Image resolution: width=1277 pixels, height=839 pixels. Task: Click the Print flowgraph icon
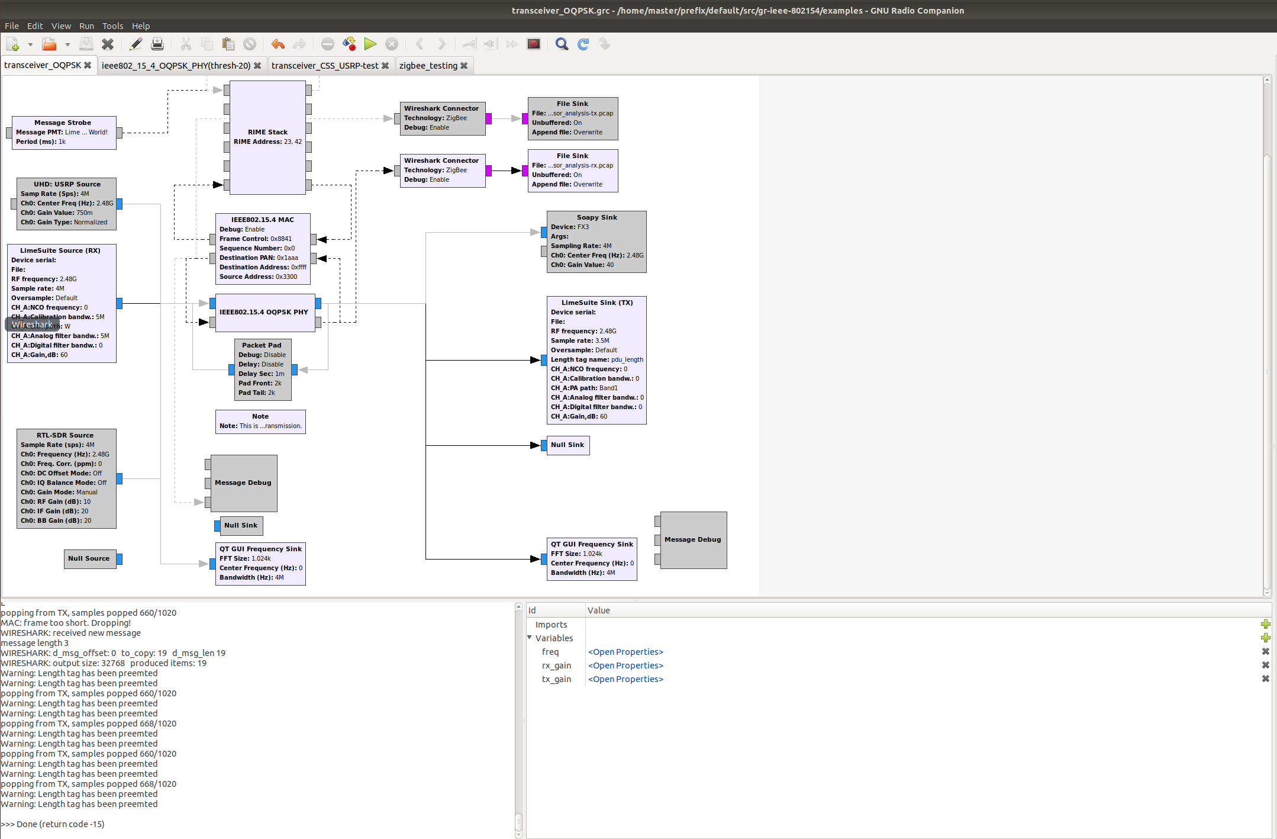coord(157,44)
